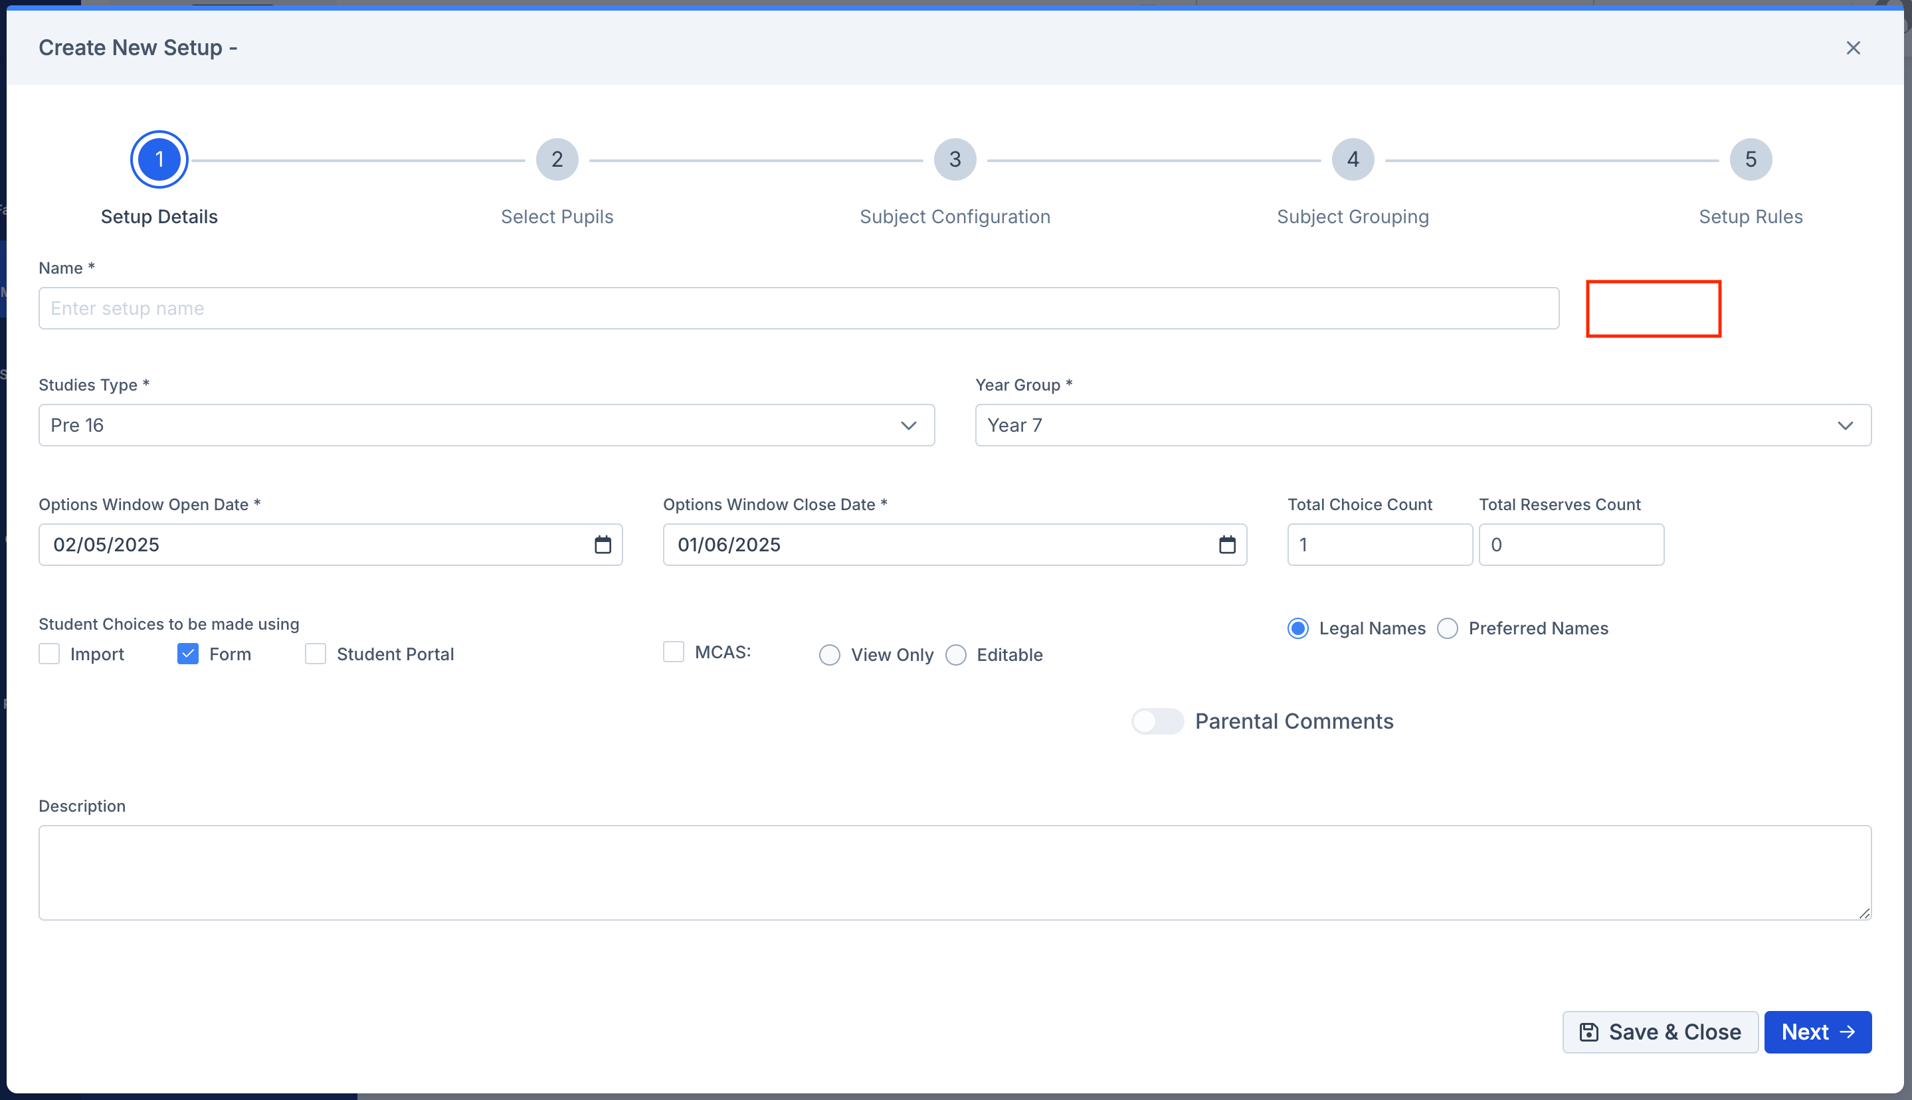Click the arrow icon inside Next button
Screen dimensions: 1912x1100
coord(1846,1031)
